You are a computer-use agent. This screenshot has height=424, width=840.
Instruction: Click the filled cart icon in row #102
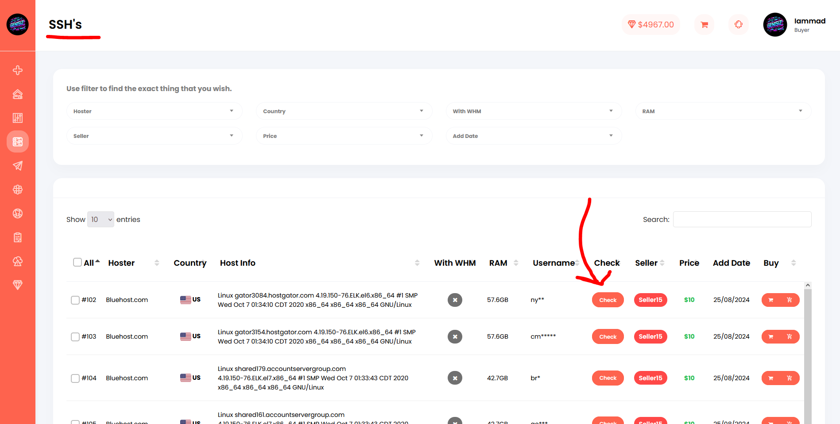click(771, 300)
